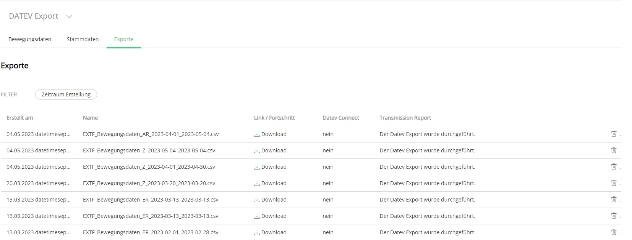Download file Z_2023-05-04_2023-05-04.csv
The height and width of the screenshot is (240, 632).
point(270,150)
